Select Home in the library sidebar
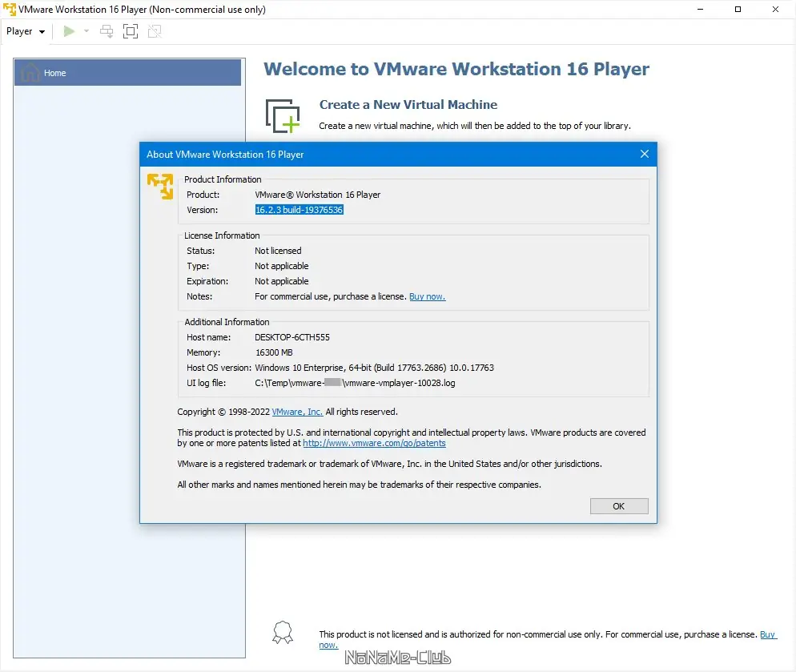 127,73
